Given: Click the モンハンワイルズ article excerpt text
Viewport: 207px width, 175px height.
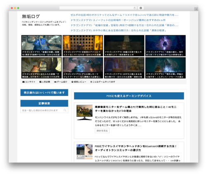Looking at the screenshot, I should [x=138, y=121].
